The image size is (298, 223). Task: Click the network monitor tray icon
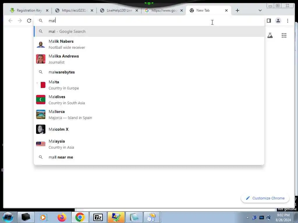[262, 217]
